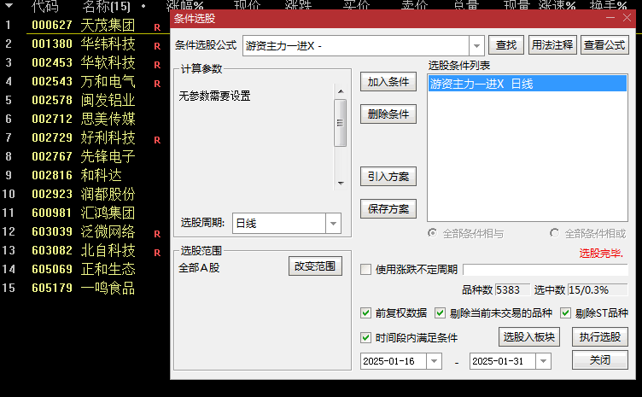The width and height of the screenshot is (642, 397).
Task: Minimize the 条件选股 dialog
Action: (610, 18)
